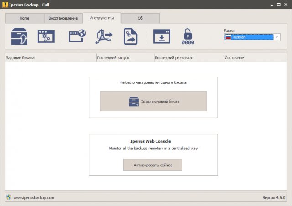Select the Инструменты tab
This screenshot has height=206, width=292.
102,18
